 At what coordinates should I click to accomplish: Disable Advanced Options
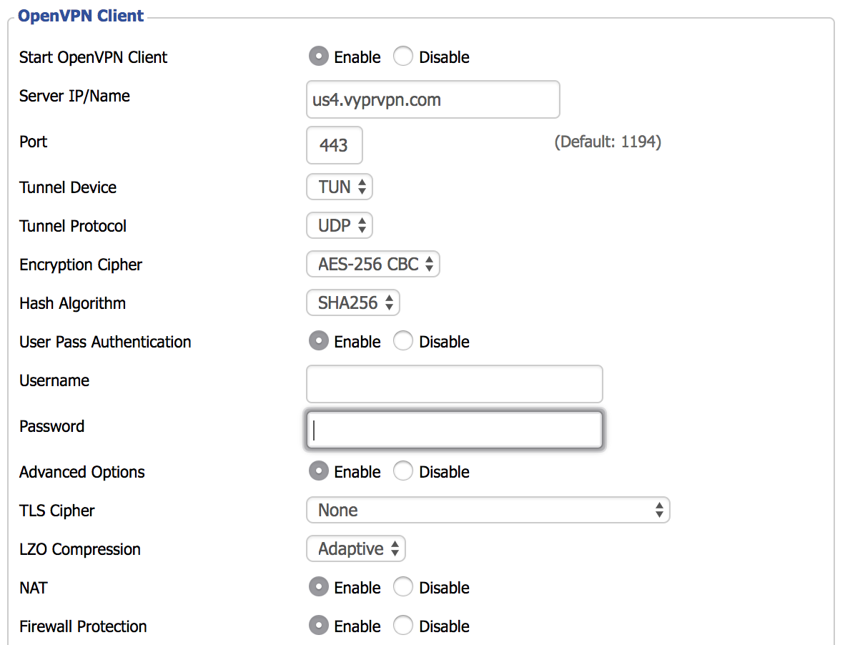click(x=403, y=472)
